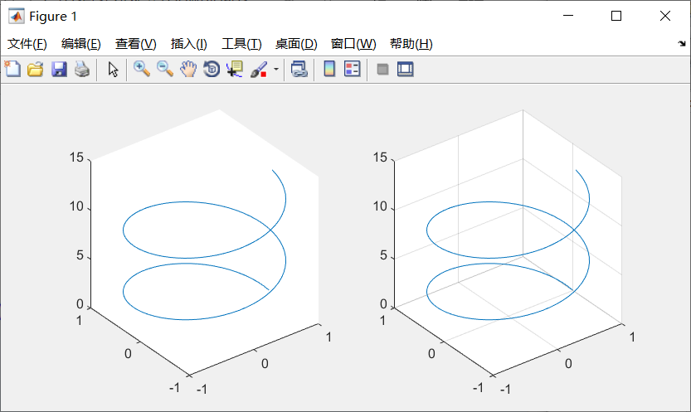Open the 窗口(W) menu
The width and height of the screenshot is (691, 412).
[x=353, y=44]
